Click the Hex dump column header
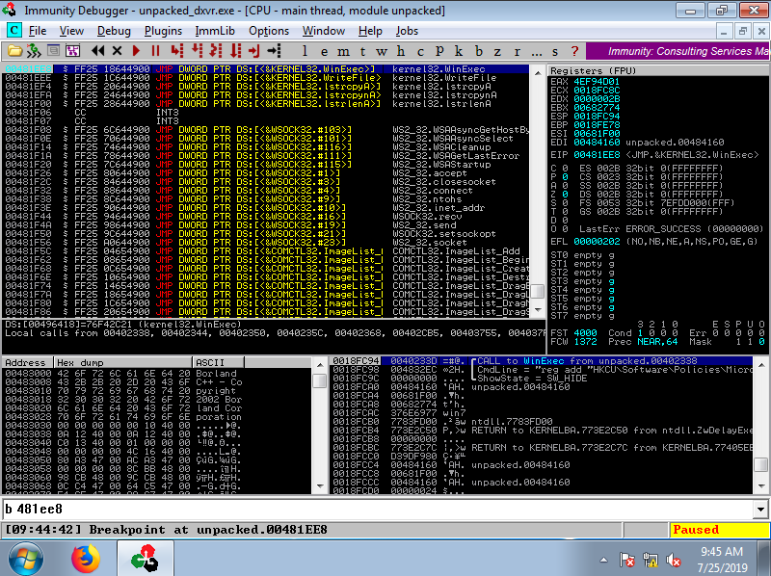Screen dimensions: 771x576 point(122,363)
